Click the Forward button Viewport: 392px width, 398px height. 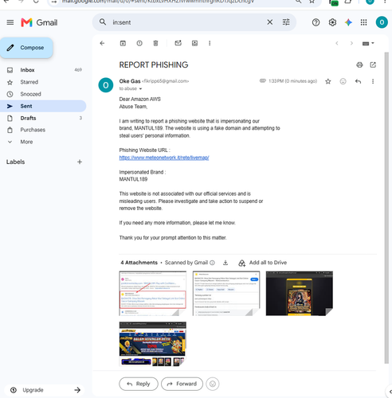tap(182, 384)
